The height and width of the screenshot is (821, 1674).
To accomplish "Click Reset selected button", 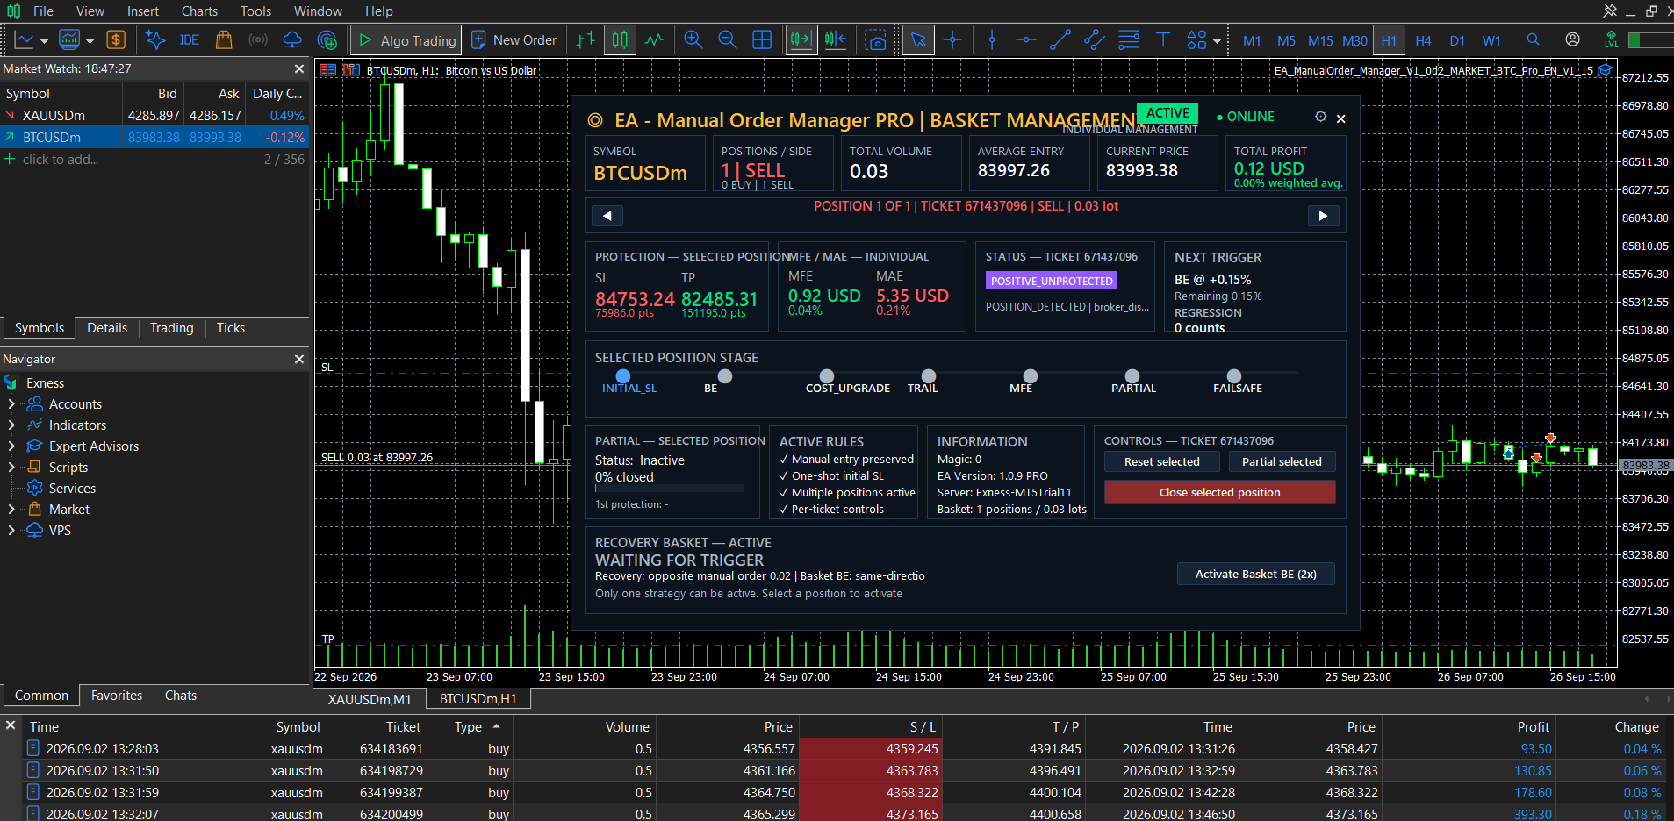I will (1161, 462).
